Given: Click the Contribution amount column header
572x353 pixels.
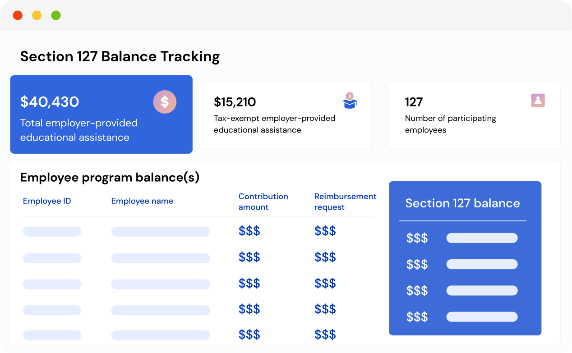Looking at the screenshot, I should click(263, 202).
